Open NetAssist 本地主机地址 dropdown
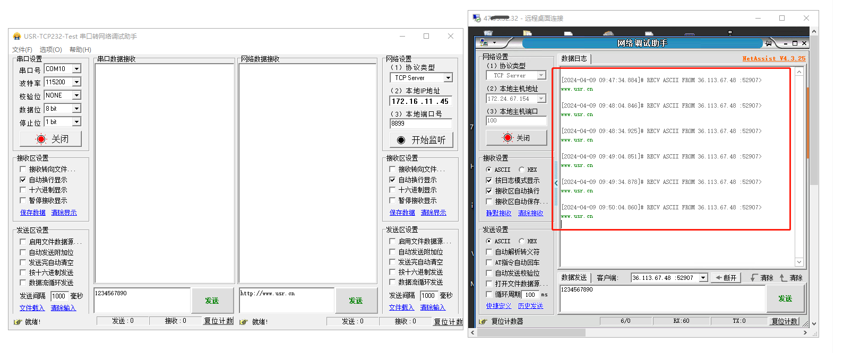This screenshot has height=353, width=843. coord(541,99)
